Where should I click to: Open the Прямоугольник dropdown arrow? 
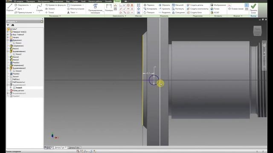click(x=33, y=12)
